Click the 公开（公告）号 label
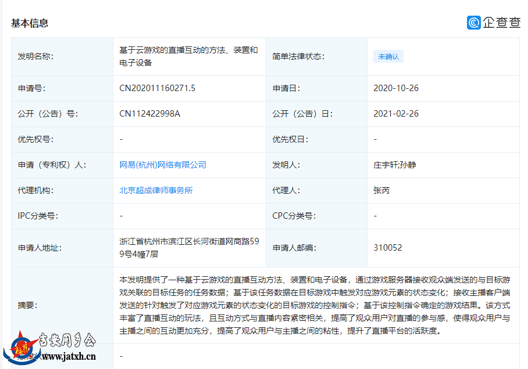Screen dimensions: 528x369 tap(48, 114)
